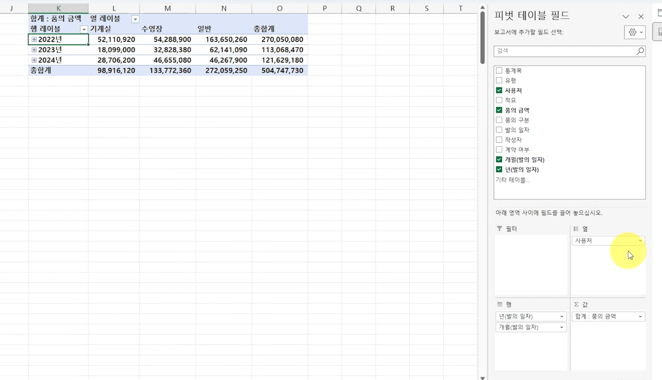
Task: Check the 통계목 field checkbox
Action: 499,71
